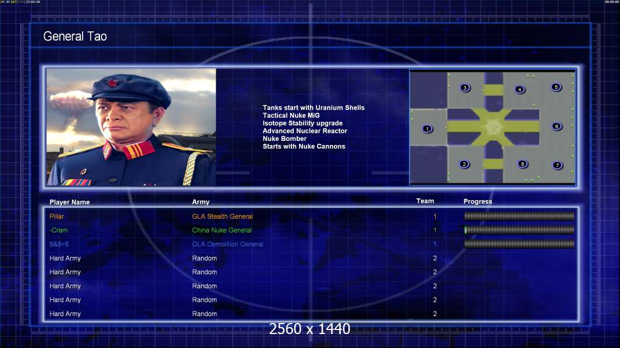
Task: Click start position 2 on the minimap
Action: point(464,164)
